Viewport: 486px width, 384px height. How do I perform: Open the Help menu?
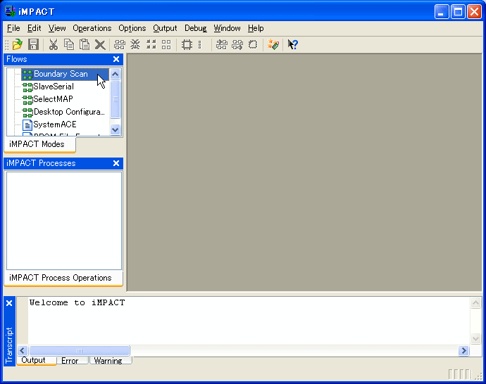[256, 28]
